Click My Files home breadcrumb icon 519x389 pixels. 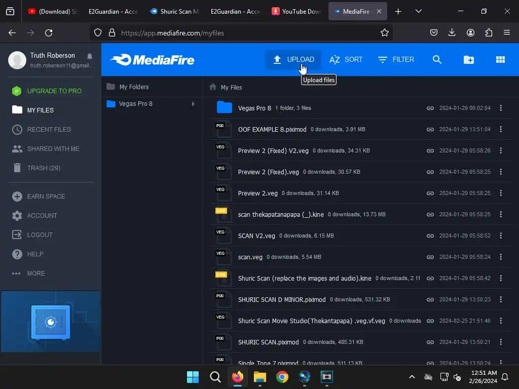pyautogui.click(x=213, y=87)
